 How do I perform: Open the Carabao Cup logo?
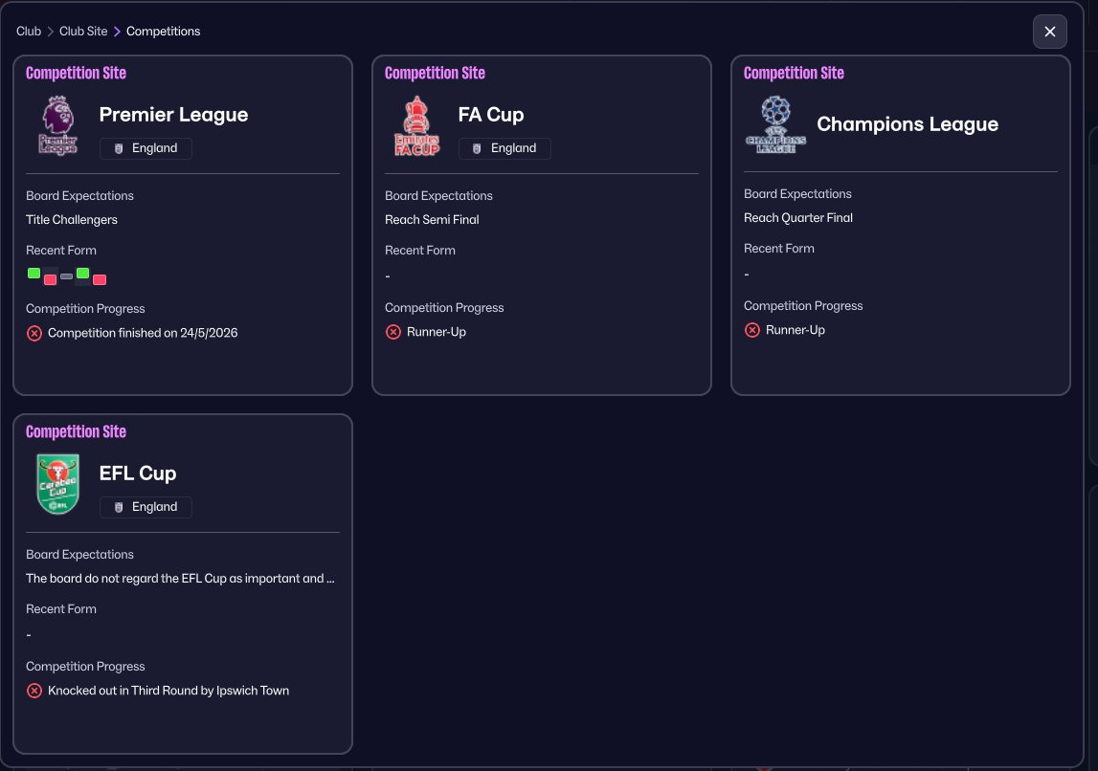[x=58, y=484]
